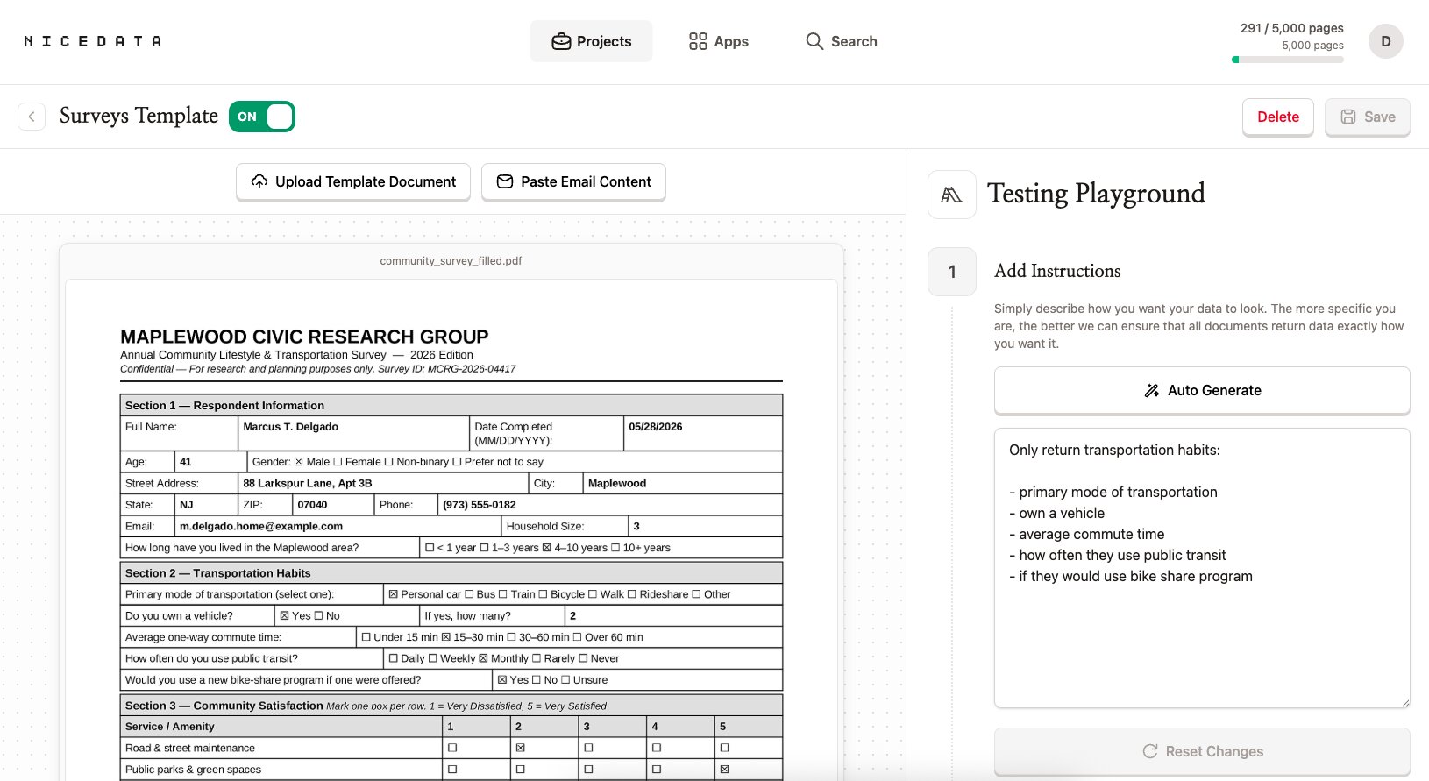Click the Surveys Template title
The width and height of the screenshot is (1429, 781).
tap(139, 116)
